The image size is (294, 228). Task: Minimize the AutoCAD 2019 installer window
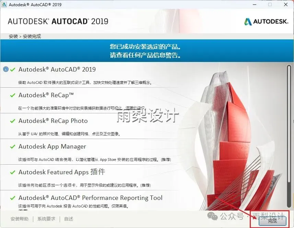[255, 4]
